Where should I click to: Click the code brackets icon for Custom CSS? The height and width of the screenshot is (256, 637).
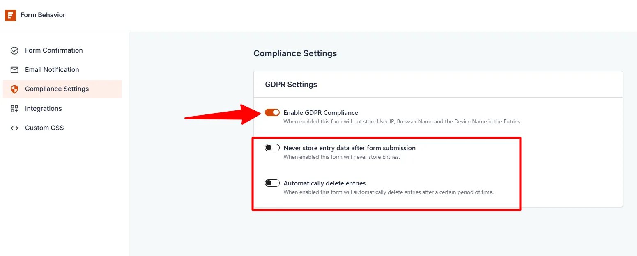point(14,128)
